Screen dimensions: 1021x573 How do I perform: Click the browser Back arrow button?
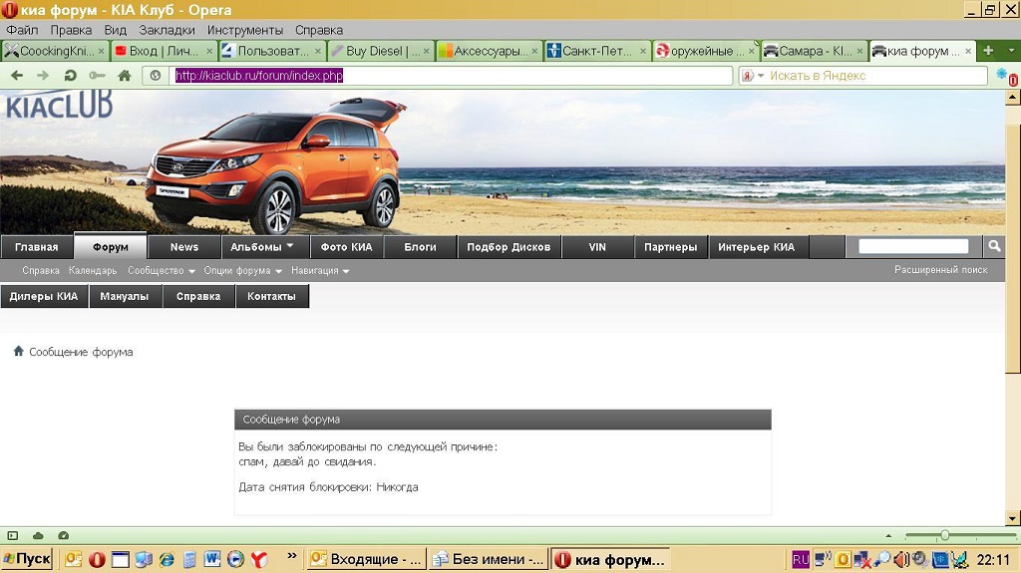coord(17,76)
